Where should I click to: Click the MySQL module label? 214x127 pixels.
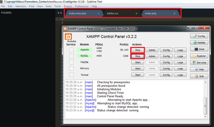84,56
